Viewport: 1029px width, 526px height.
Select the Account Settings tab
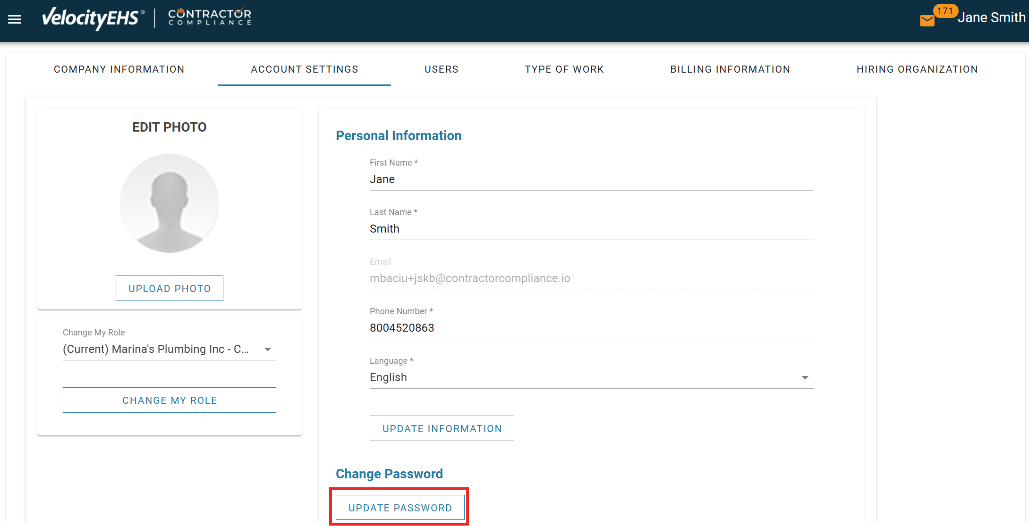click(x=305, y=69)
